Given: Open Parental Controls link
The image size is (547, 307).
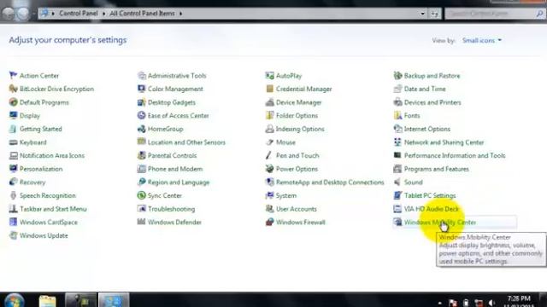Looking at the screenshot, I should point(173,155).
